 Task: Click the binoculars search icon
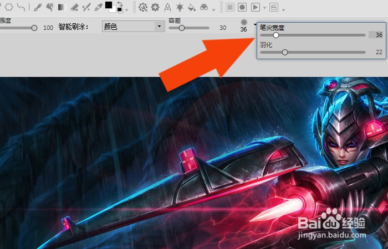tap(204, 7)
